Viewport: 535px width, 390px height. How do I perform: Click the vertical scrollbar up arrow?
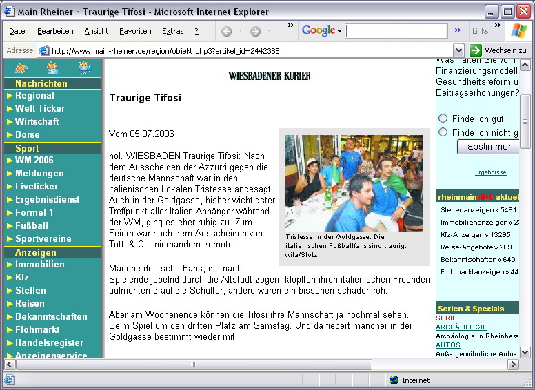pos(525,65)
